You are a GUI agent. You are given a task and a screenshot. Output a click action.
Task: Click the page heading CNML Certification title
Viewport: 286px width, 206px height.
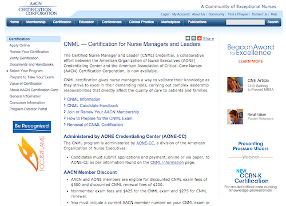[x=132, y=44]
